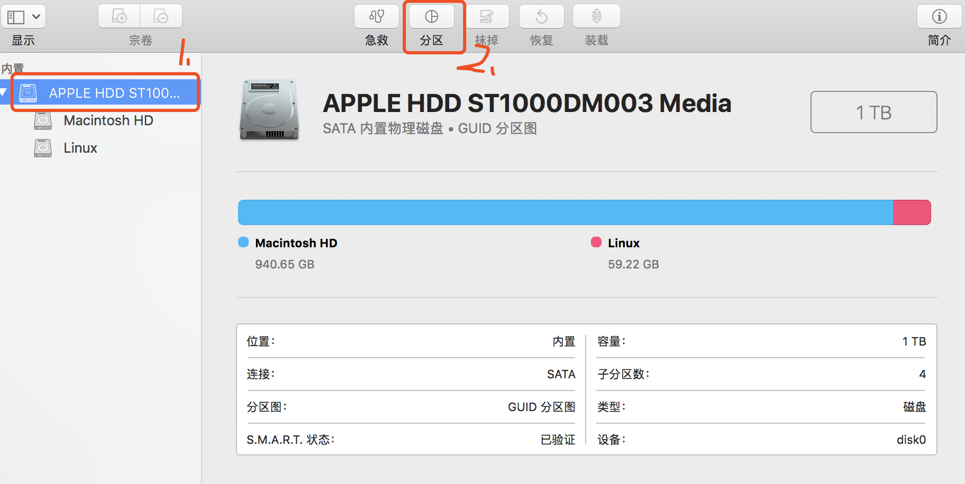This screenshot has height=484, width=965.
Task: Click the '位置:' value 内置
Action: click(x=564, y=341)
